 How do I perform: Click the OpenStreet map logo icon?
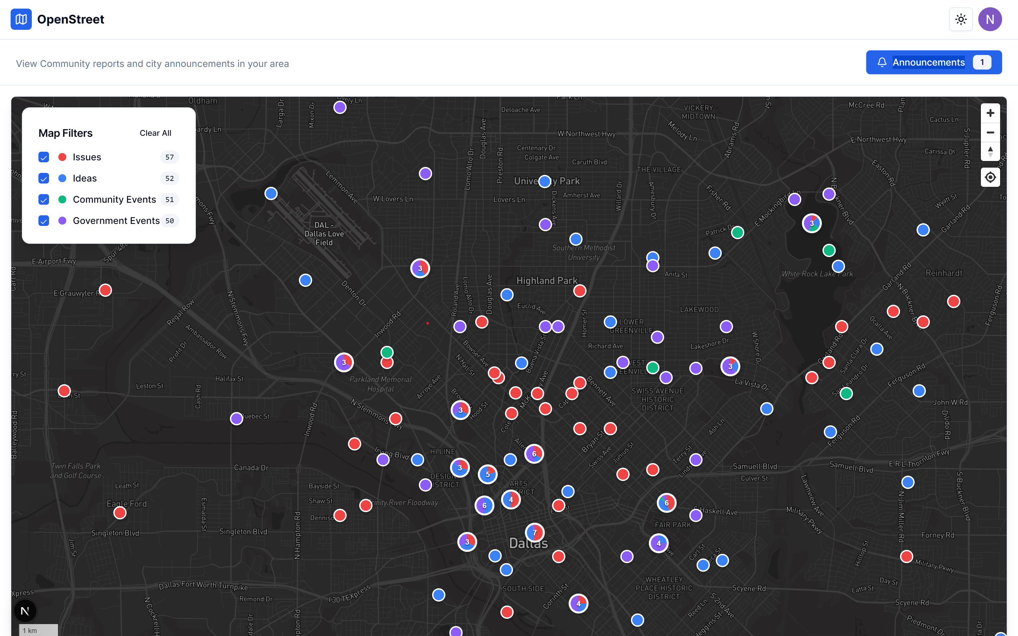[21, 19]
